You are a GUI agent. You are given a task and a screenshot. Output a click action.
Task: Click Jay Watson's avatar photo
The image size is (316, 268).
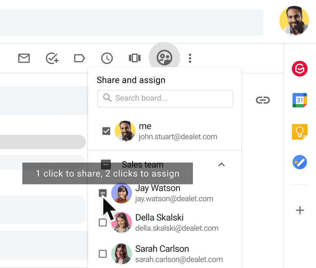click(121, 193)
